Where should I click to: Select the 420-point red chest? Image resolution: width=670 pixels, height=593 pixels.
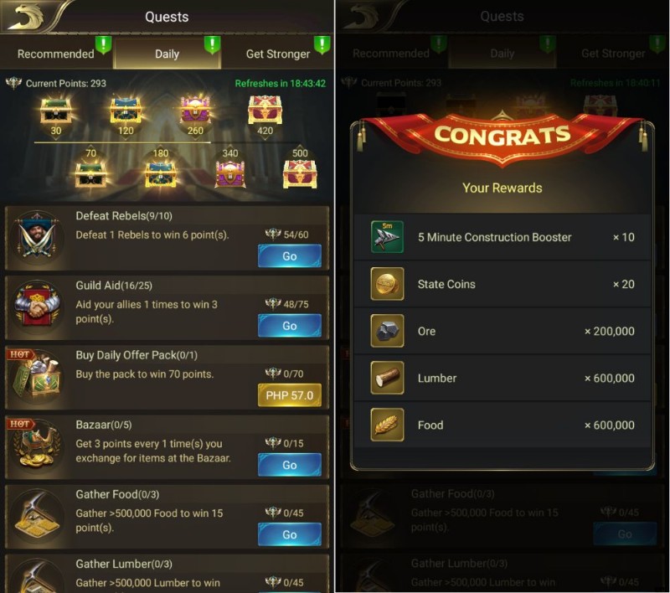point(265,110)
